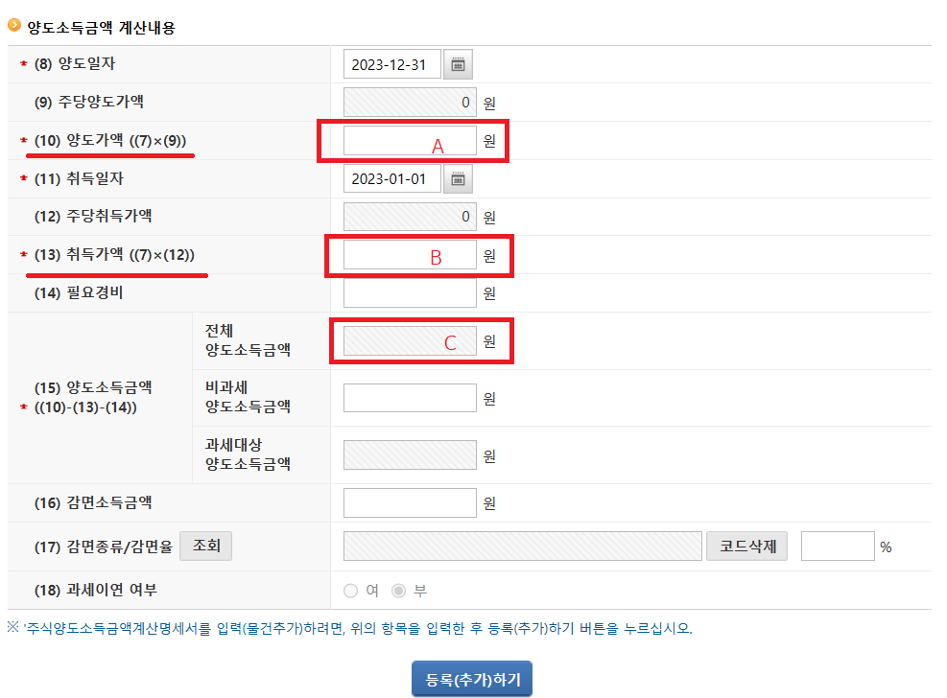947x698 pixels.
Task: Click the 비과세 양도소득금액 input field
Action: click(x=410, y=397)
